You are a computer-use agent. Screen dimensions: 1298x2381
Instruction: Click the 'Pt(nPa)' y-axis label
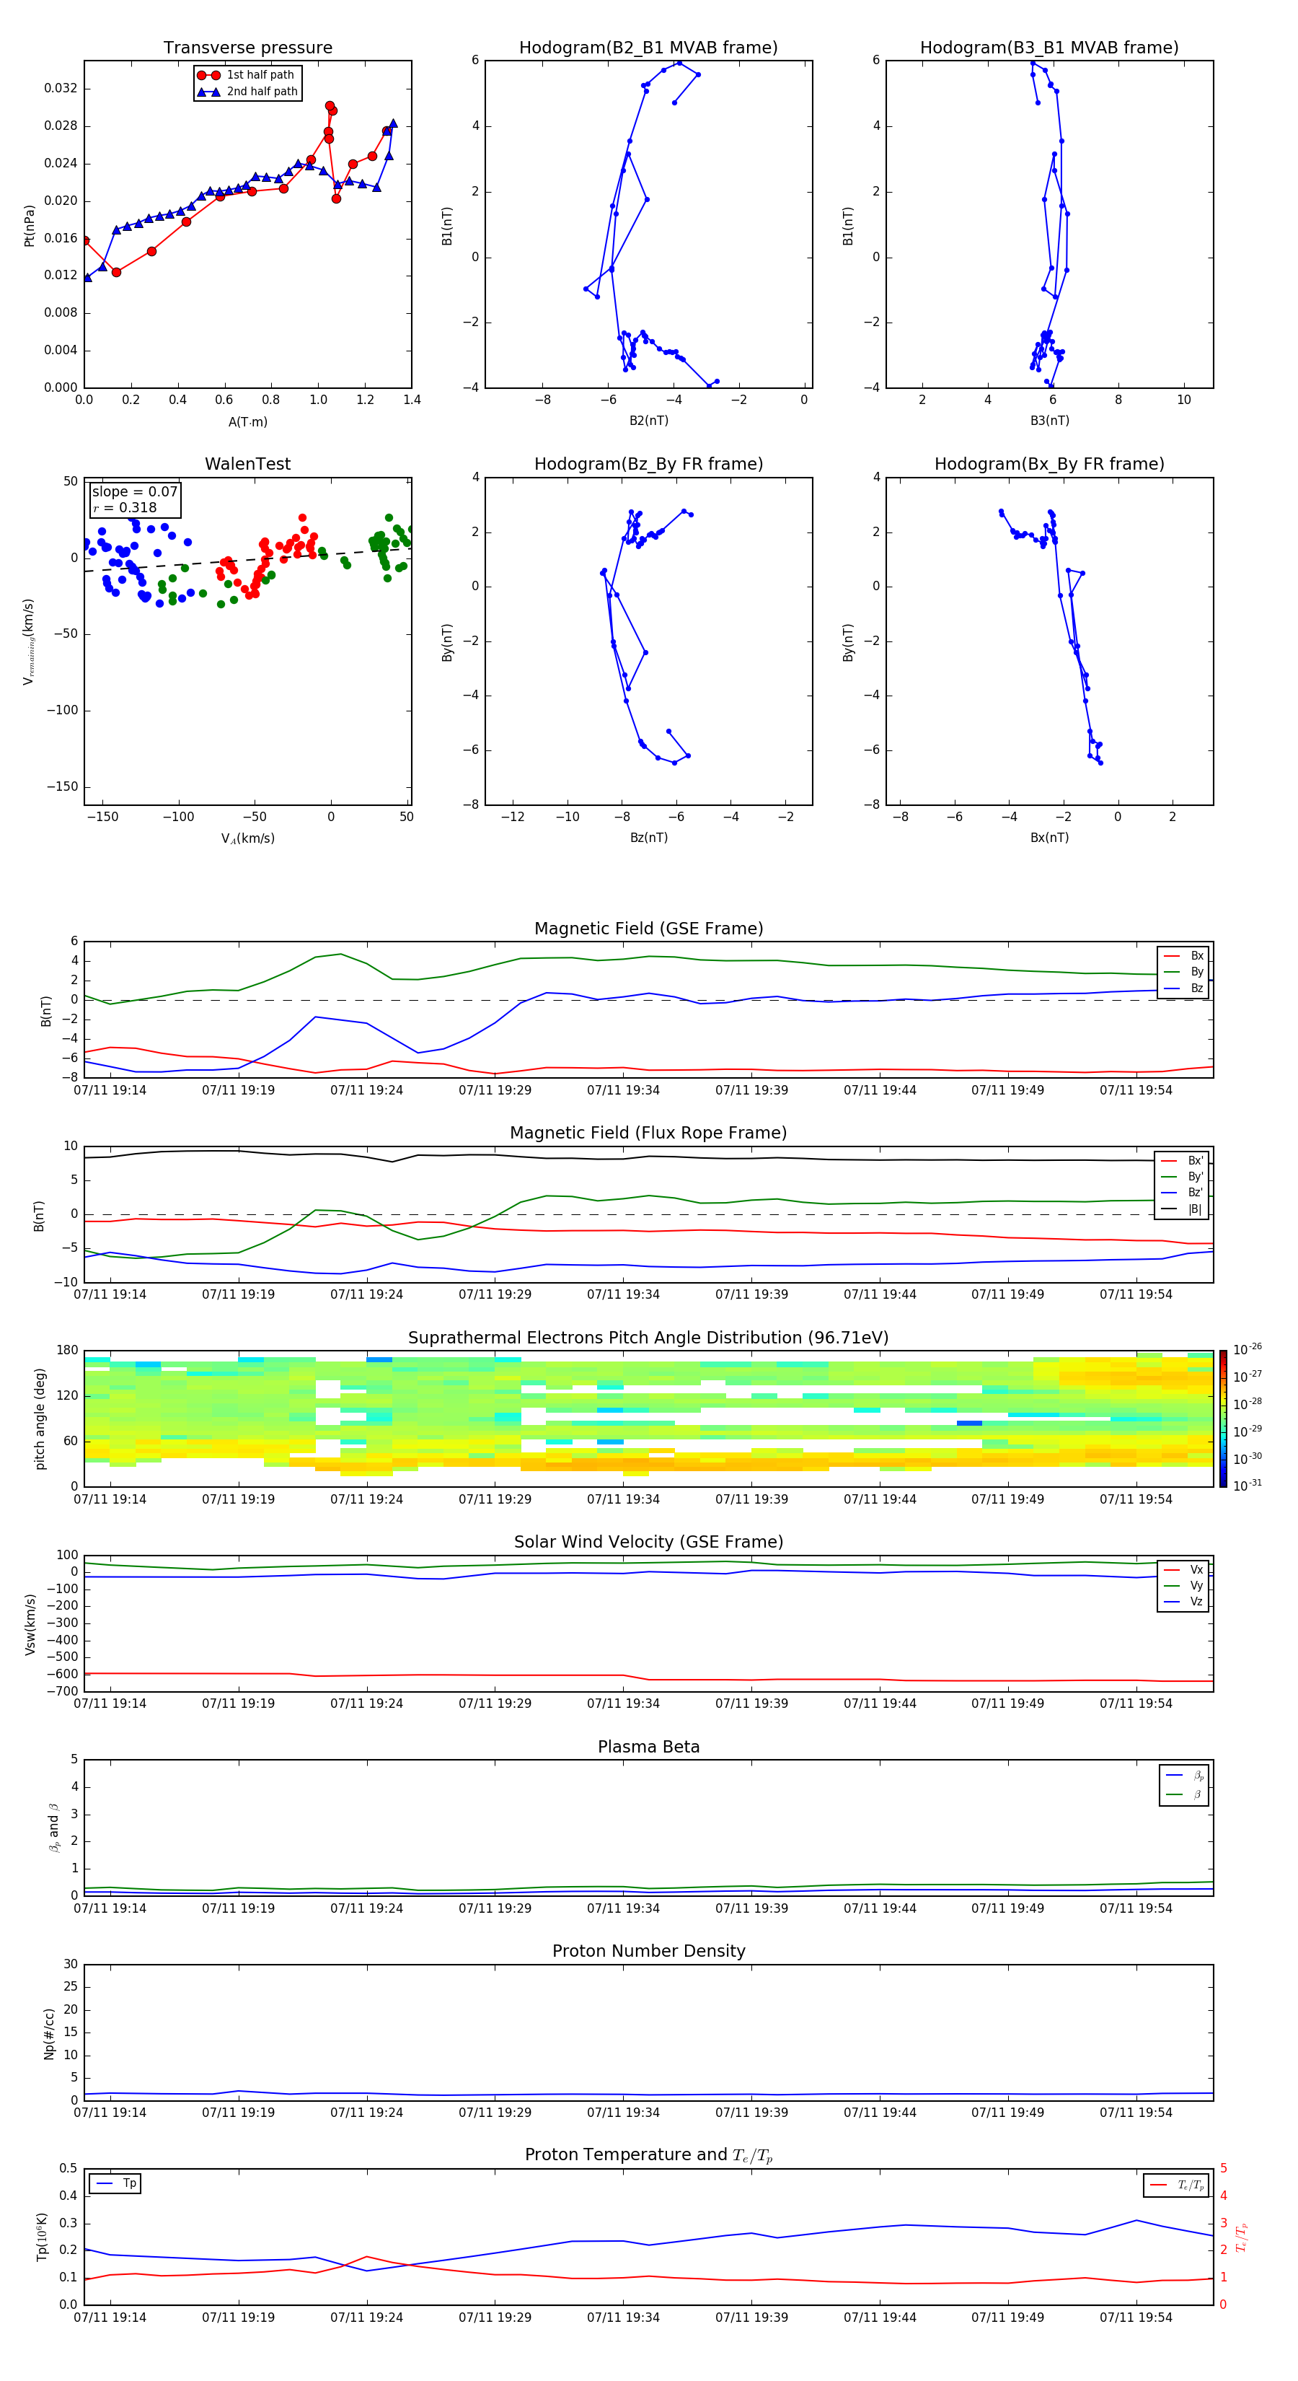click(29, 224)
